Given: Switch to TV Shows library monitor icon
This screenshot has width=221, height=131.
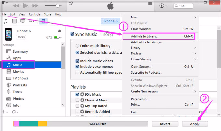Looking at the screenshot, I should [x=23, y=21].
